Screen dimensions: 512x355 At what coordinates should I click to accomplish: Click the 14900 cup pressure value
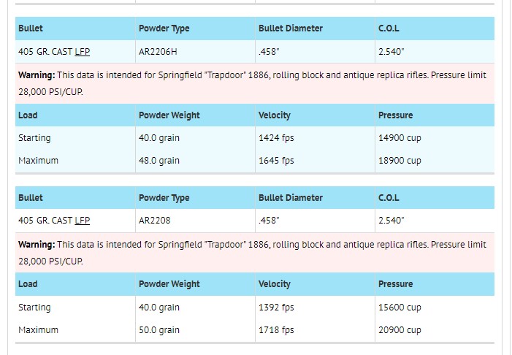(400, 138)
